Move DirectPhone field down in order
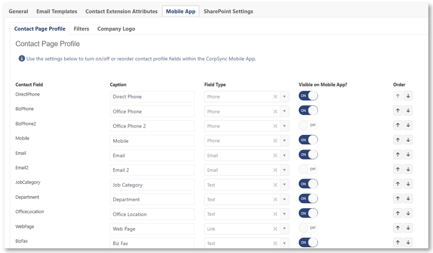Viewport: 433px width, 253px height. [408, 96]
